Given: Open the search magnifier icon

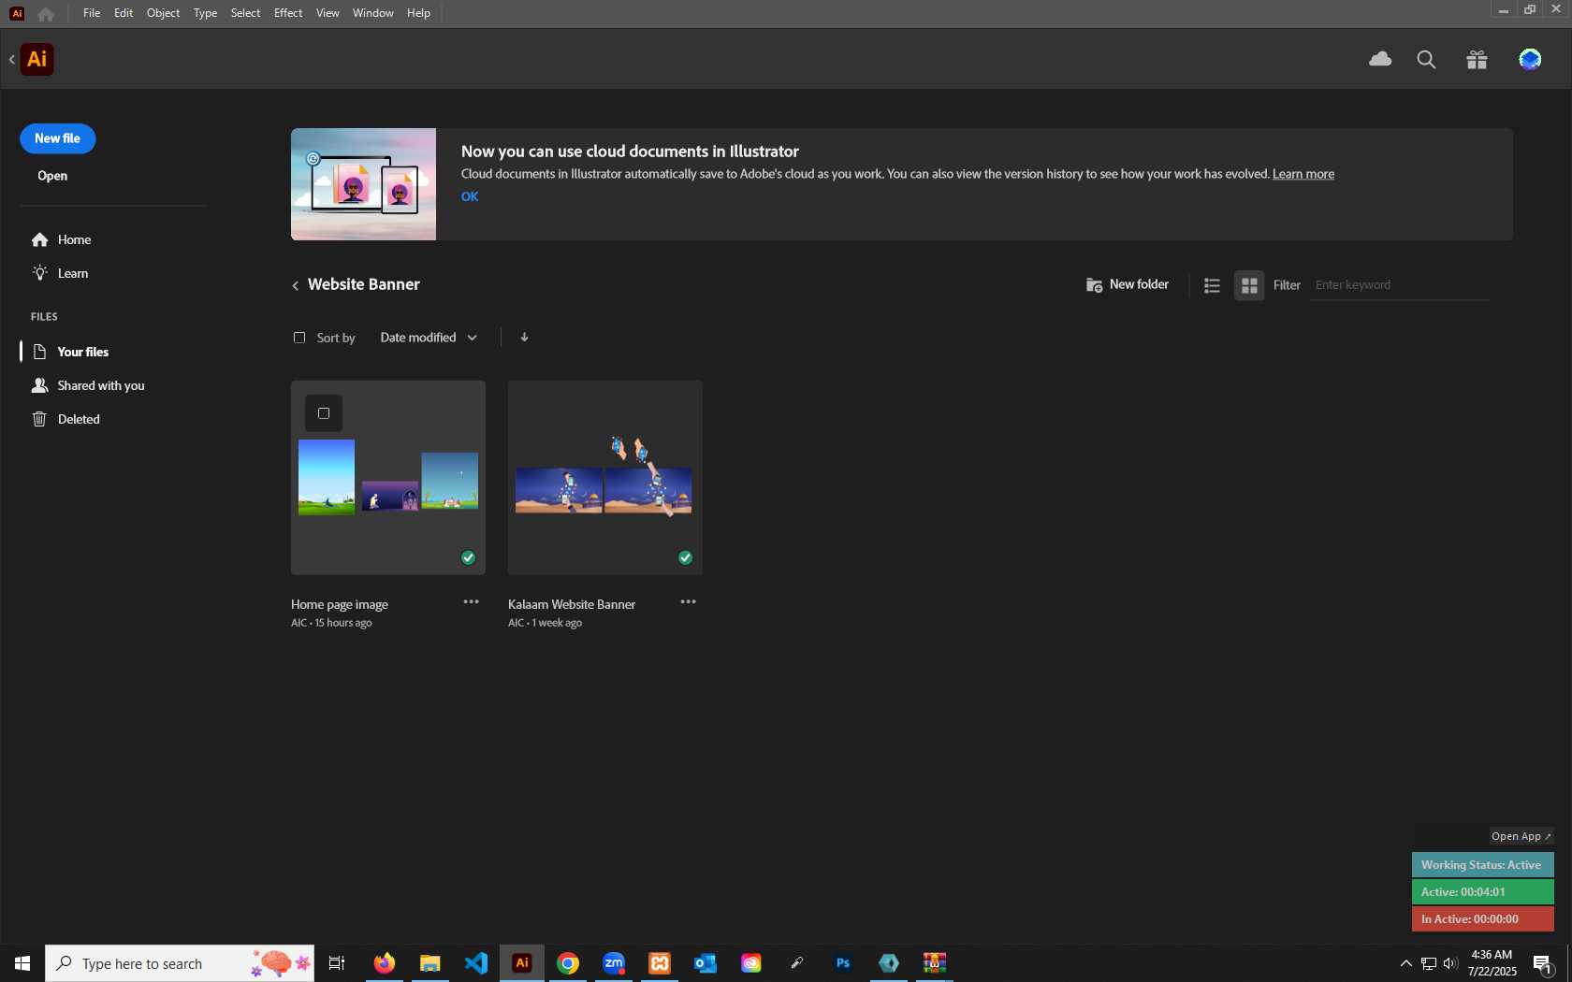Looking at the screenshot, I should click(x=1426, y=60).
